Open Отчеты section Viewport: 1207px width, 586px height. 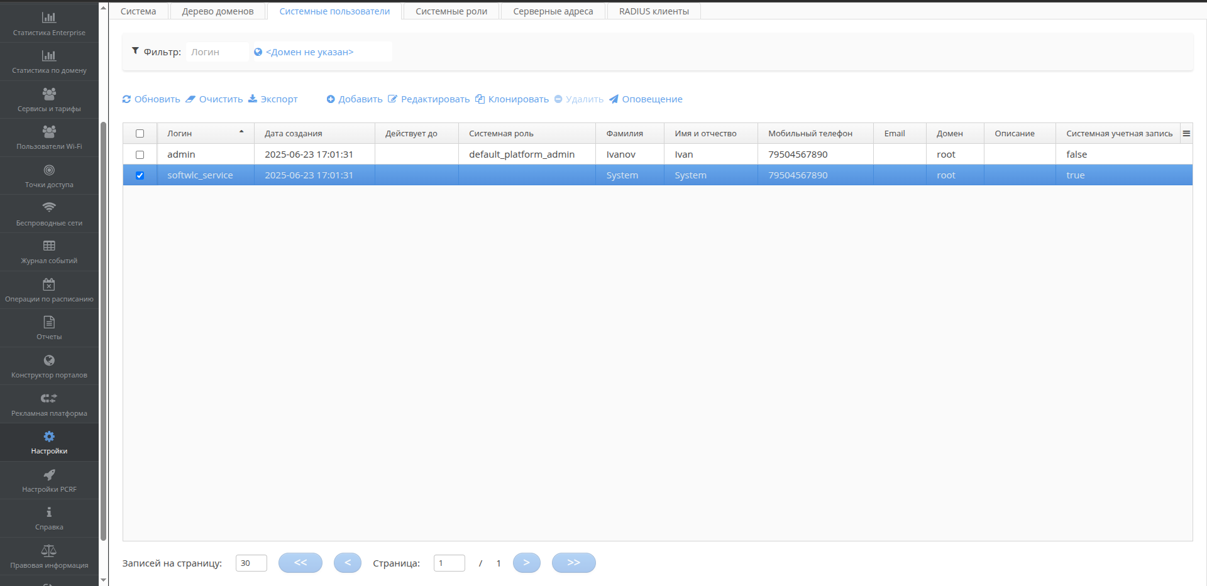pyautogui.click(x=49, y=328)
